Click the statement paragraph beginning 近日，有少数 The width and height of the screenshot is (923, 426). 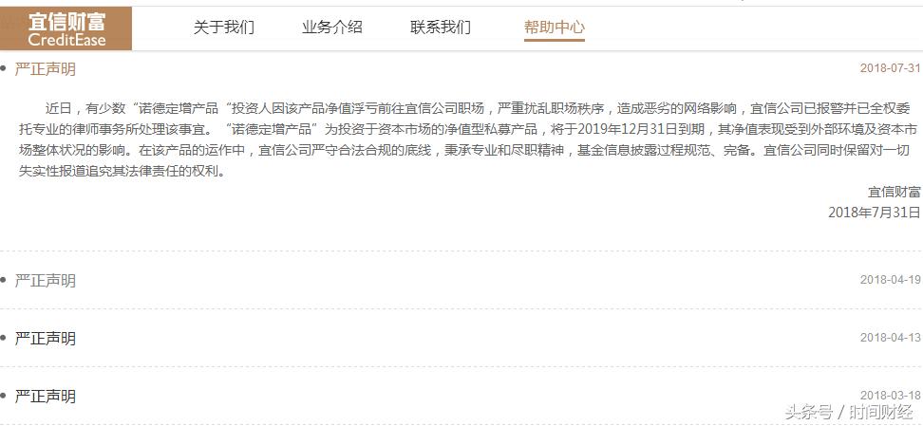(x=468, y=140)
